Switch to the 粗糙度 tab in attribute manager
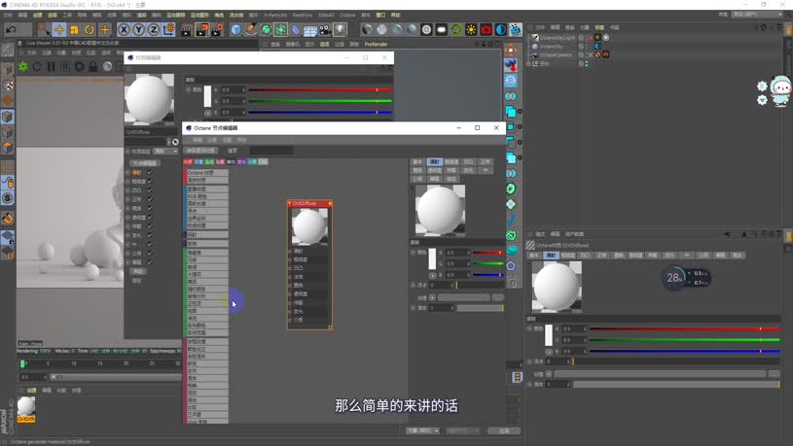The height and width of the screenshot is (446, 793). coord(568,256)
